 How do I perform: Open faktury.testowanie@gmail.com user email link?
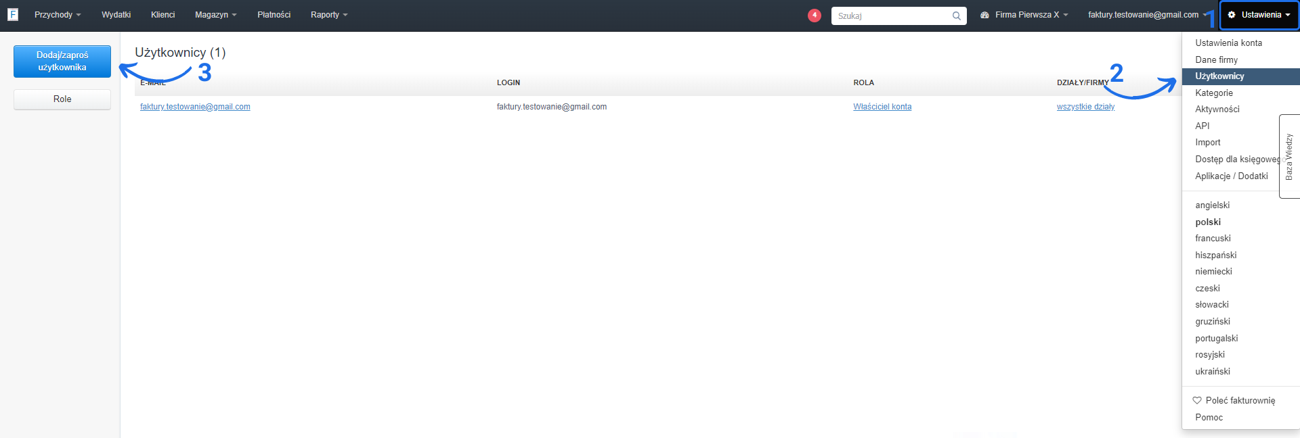pyautogui.click(x=195, y=107)
